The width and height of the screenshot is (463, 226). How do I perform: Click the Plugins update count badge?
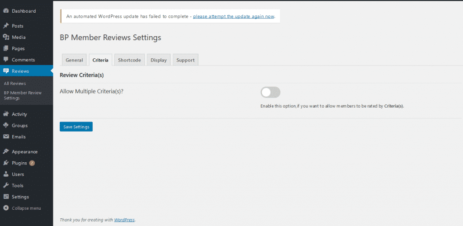[32, 163]
